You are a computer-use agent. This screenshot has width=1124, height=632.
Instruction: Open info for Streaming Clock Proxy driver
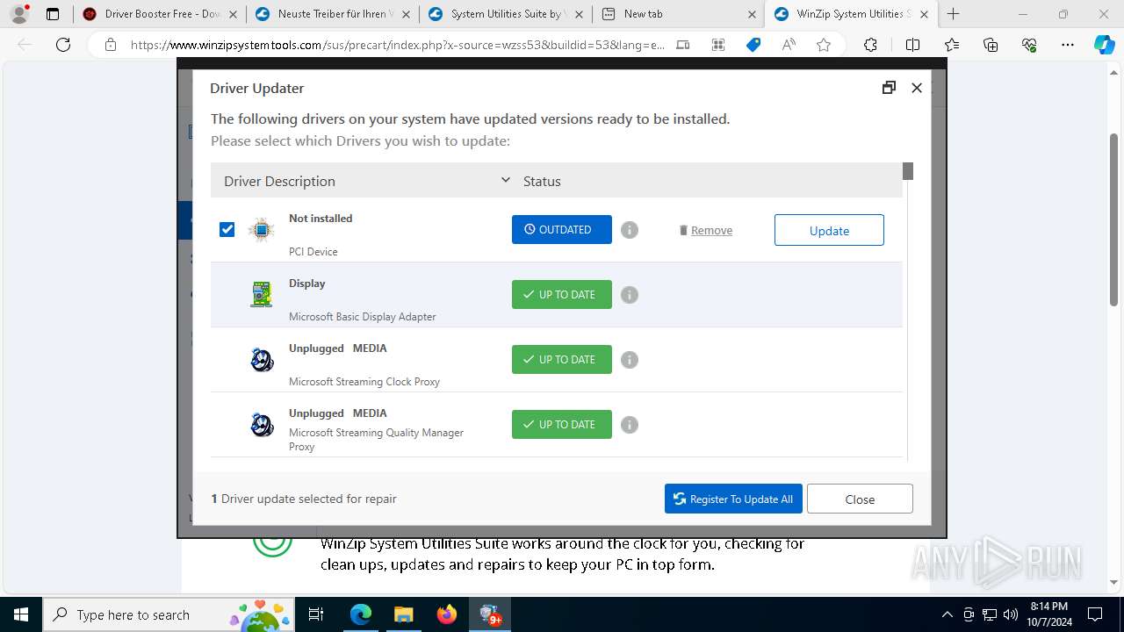pyautogui.click(x=630, y=360)
